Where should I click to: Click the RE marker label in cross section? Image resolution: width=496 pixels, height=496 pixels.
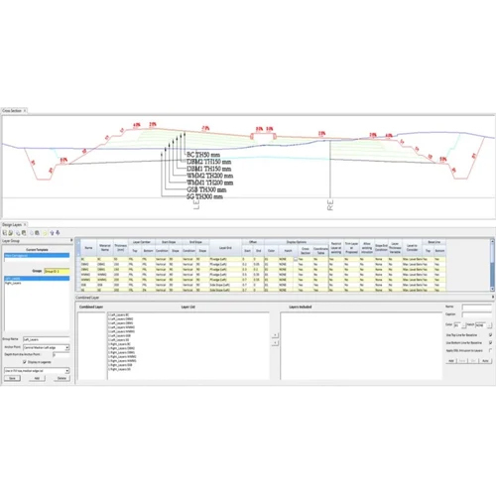click(330, 205)
